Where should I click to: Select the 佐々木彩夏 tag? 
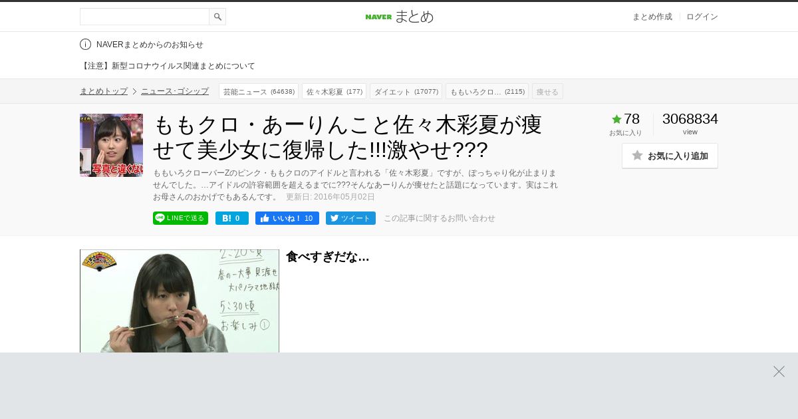click(334, 91)
